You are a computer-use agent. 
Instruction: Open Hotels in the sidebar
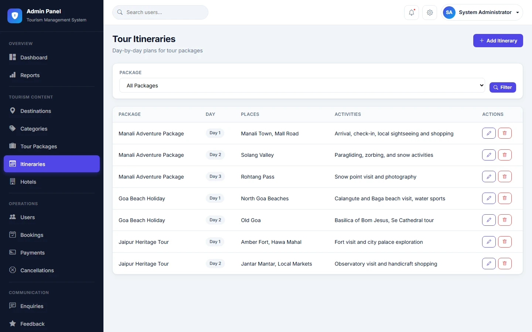(x=52, y=182)
